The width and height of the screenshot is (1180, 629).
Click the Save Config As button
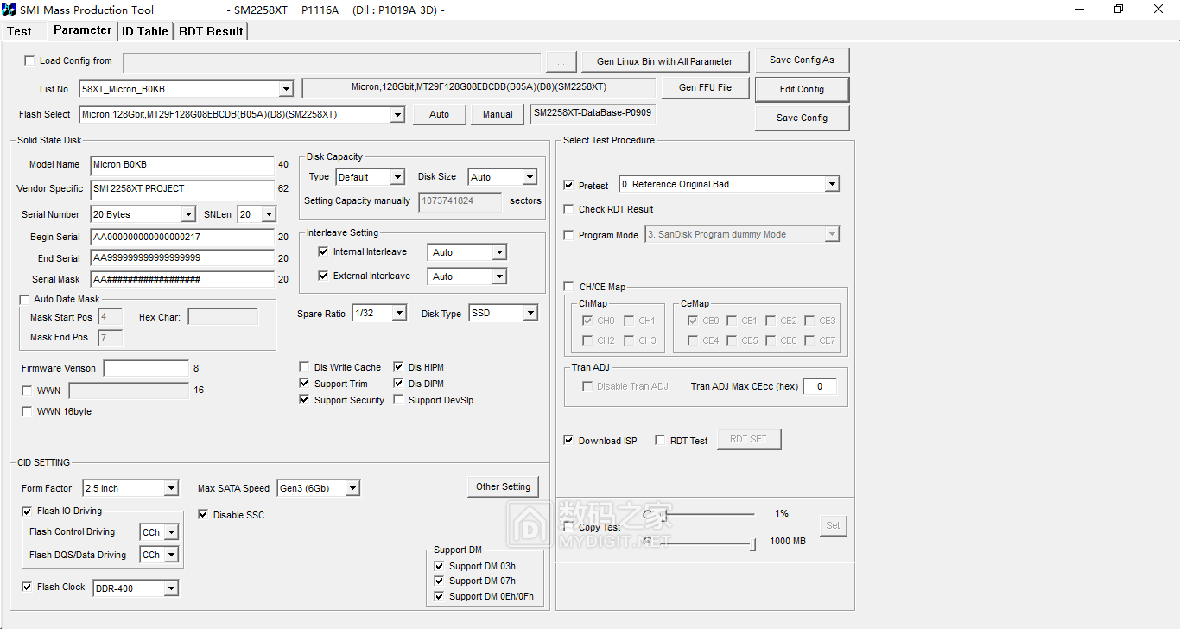(x=802, y=60)
